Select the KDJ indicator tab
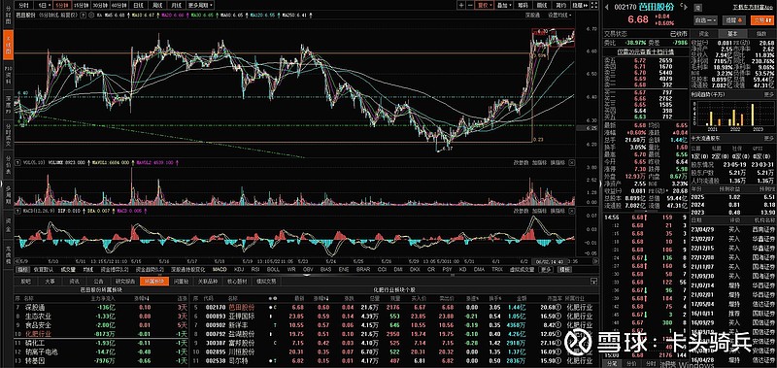777x368 pixels. click(239, 269)
